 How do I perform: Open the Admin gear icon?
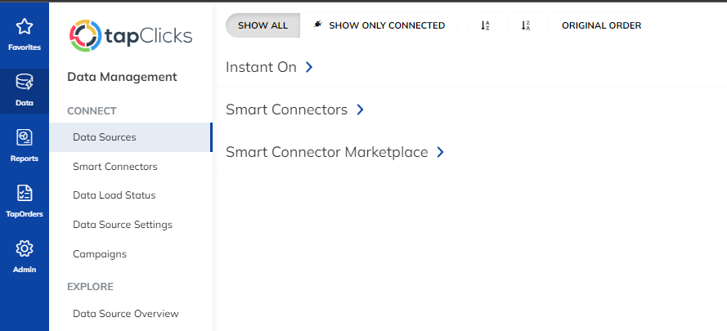(24, 249)
